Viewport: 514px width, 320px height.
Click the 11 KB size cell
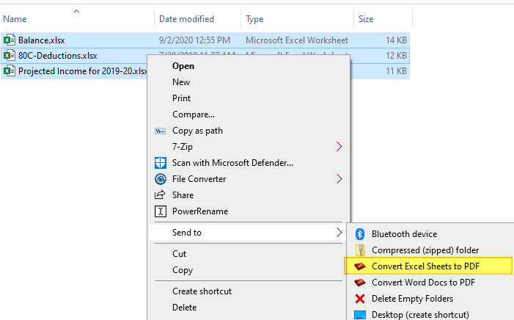coord(396,71)
